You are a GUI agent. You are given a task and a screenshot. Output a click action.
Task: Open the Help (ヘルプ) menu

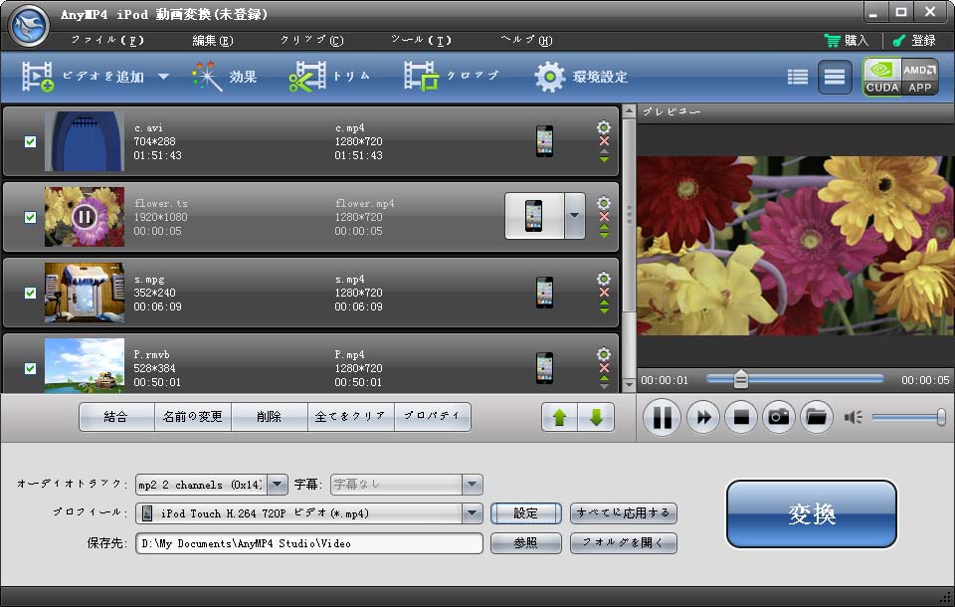click(527, 40)
